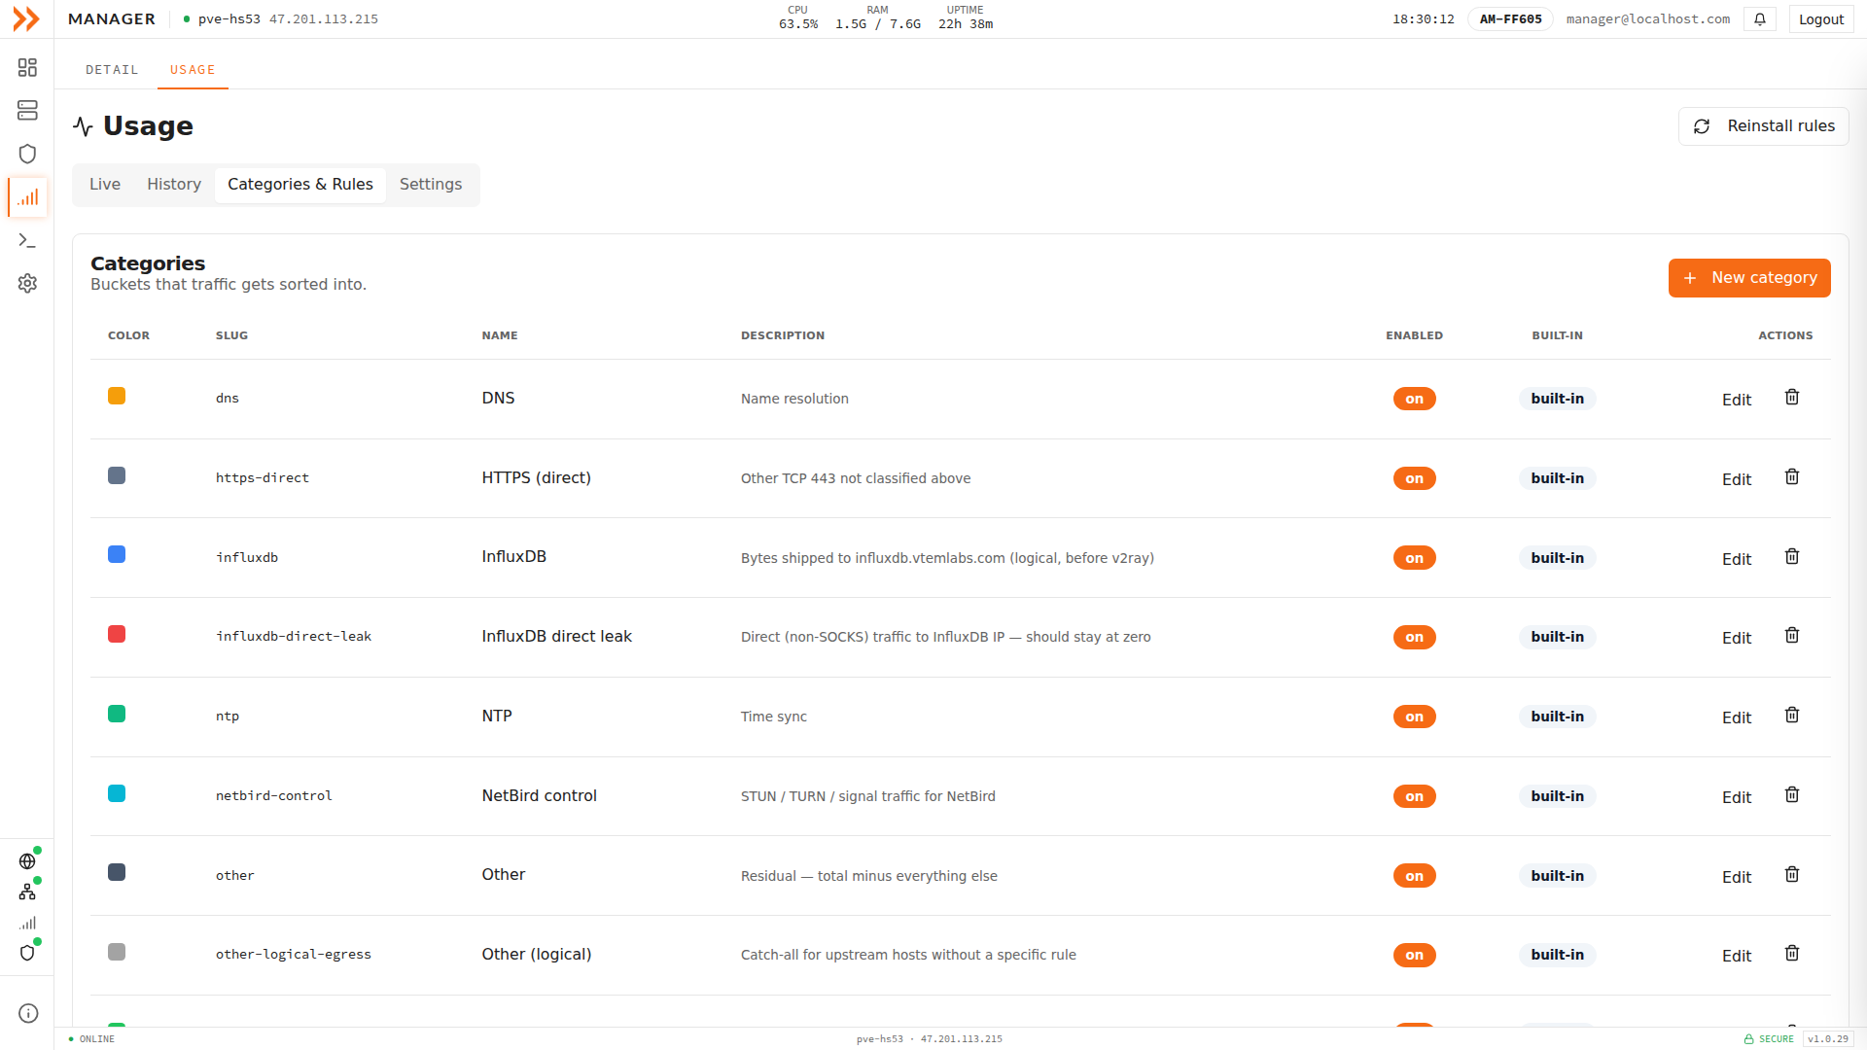Click the SECURE status indicator
The image size is (1867, 1050).
1769,1039
